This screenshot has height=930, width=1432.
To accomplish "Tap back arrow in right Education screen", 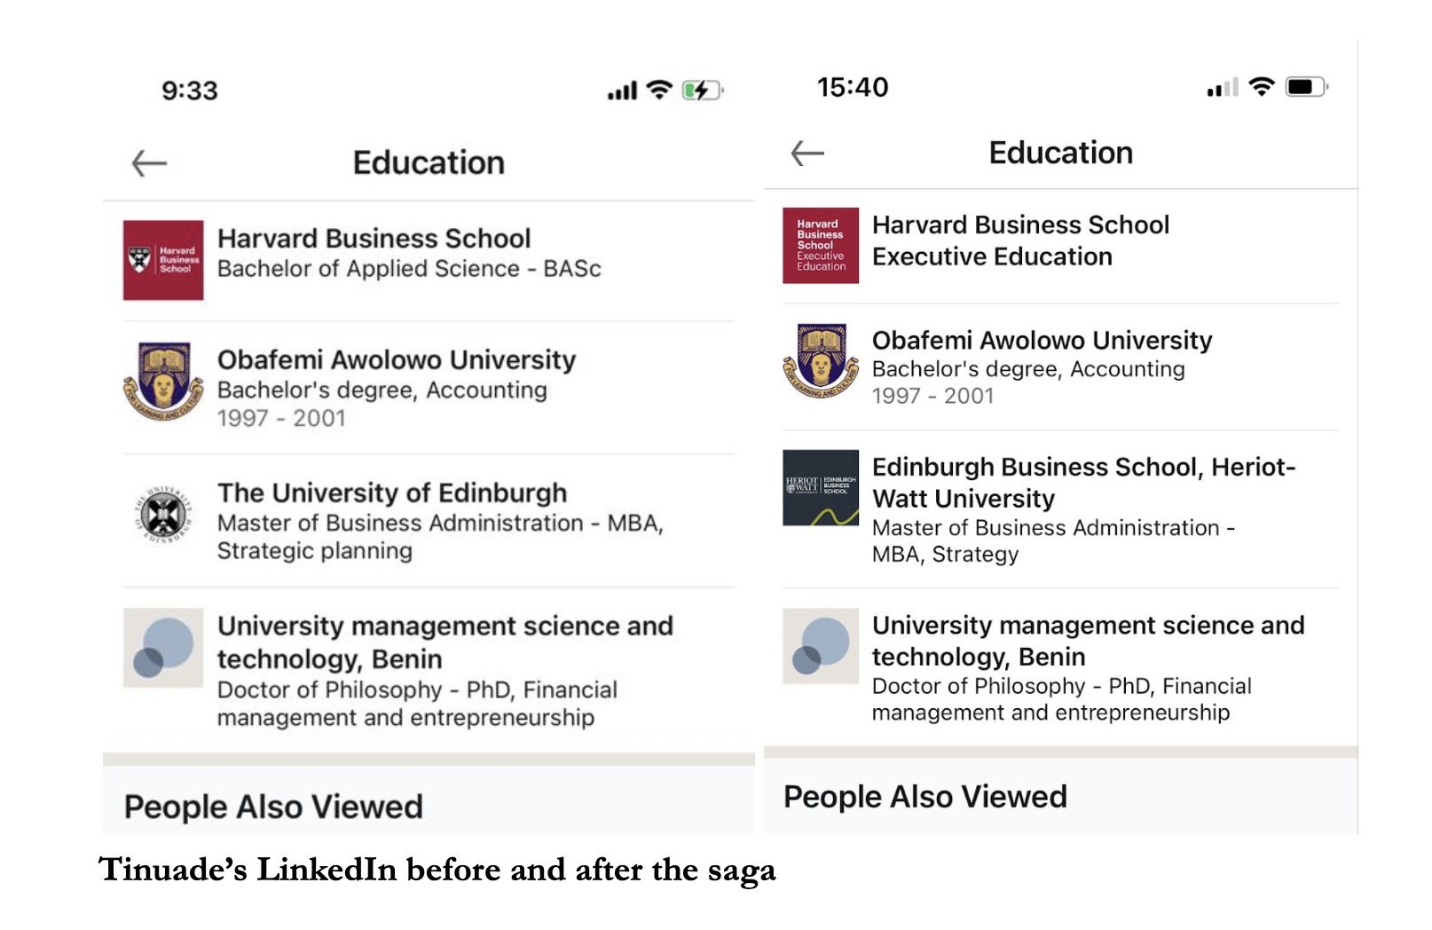I will click(x=807, y=154).
